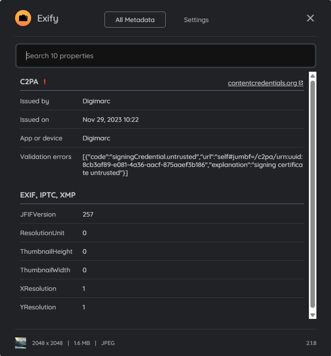
Task: Select the ThumbnailWidth label
Action: coord(45,270)
